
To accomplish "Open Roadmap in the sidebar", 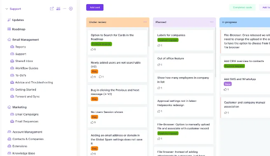I will click(x=19, y=29).
